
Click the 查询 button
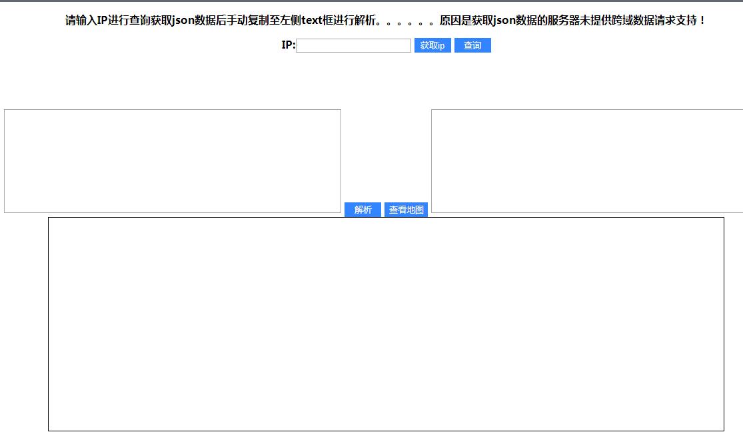coord(472,45)
